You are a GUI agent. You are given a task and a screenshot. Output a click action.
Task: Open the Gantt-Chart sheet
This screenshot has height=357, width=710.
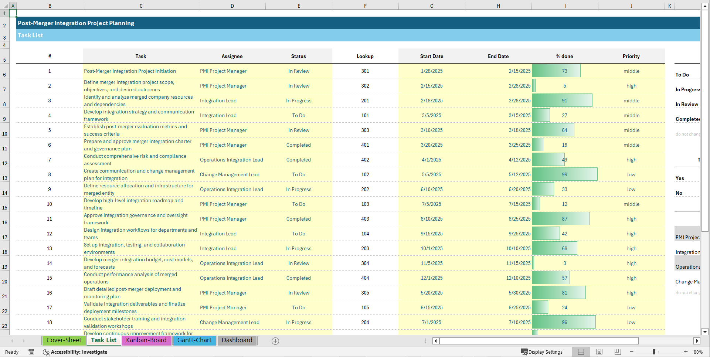coord(194,340)
